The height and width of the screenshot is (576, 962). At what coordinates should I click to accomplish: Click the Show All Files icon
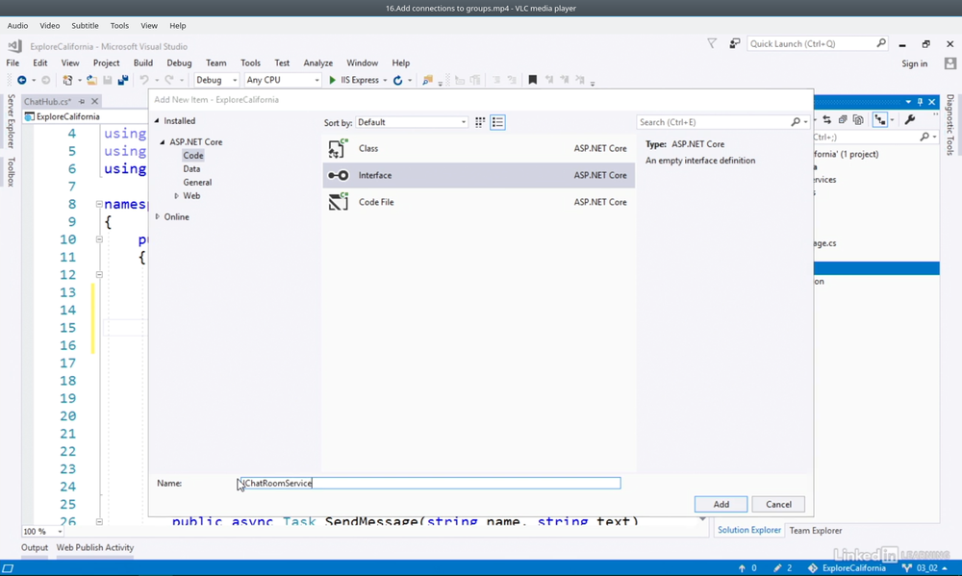tap(858, 119)
